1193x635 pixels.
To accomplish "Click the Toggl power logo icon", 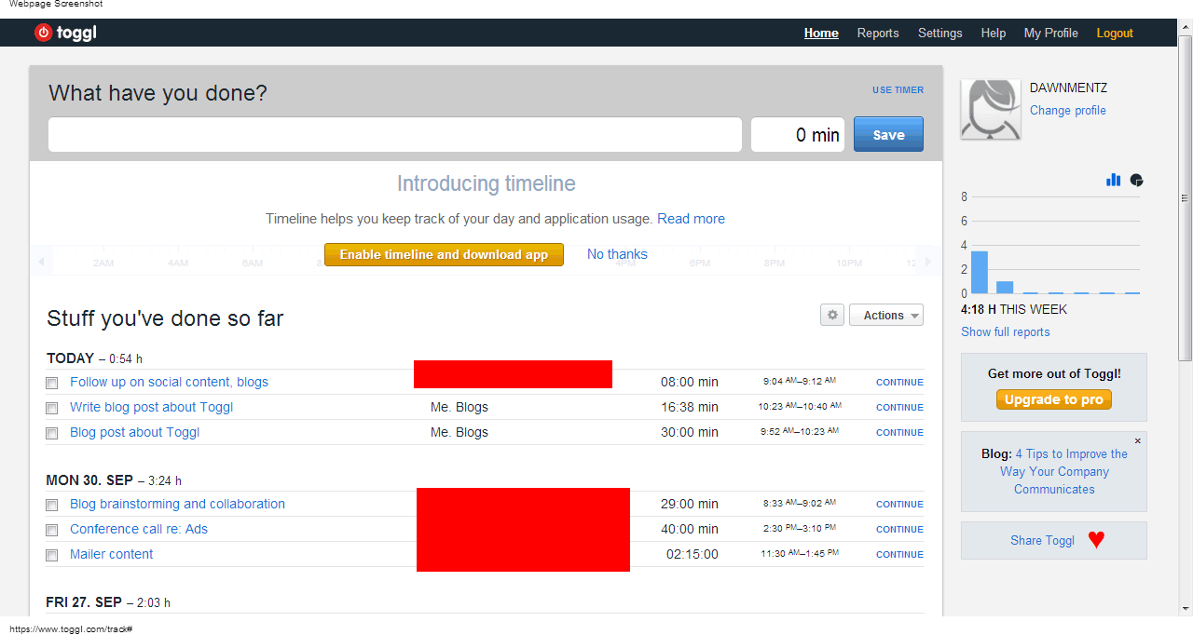I will [43, 33].
